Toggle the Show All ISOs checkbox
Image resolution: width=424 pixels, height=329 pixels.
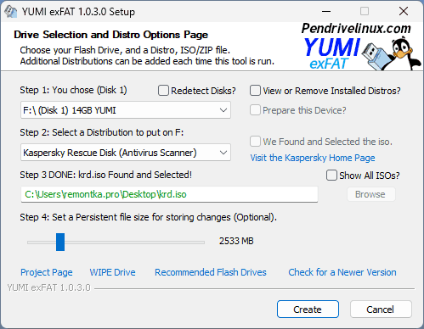click(x=331, y=176)
